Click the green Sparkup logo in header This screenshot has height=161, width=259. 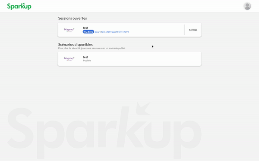(19, 6)
